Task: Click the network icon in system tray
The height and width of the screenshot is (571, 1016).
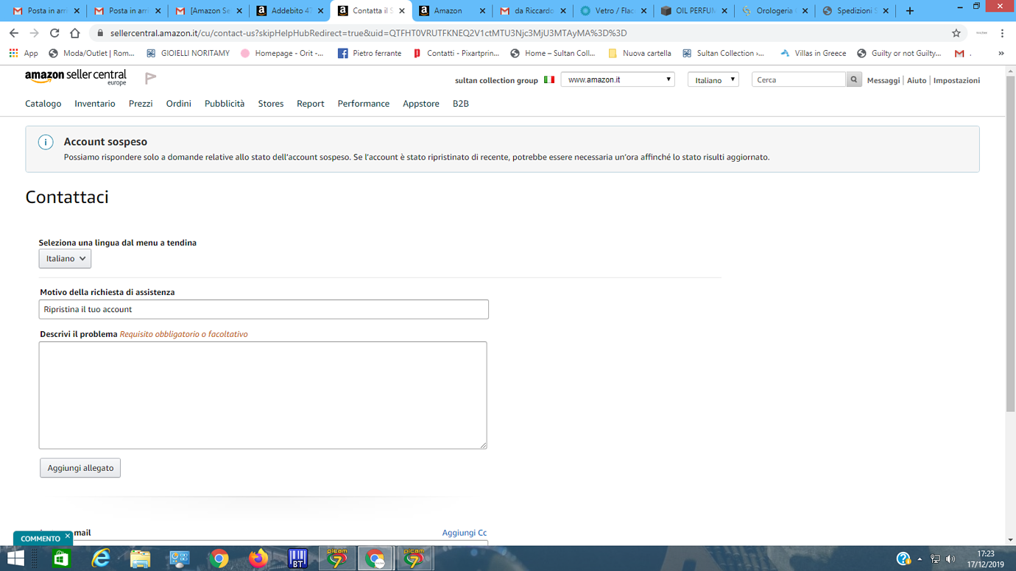Action: [x=935, y=559]
